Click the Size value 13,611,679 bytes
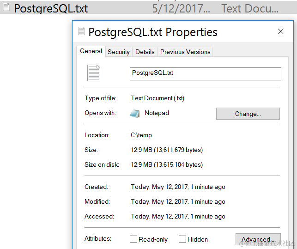Screen dimensions: 297x249 click(167, 150)
